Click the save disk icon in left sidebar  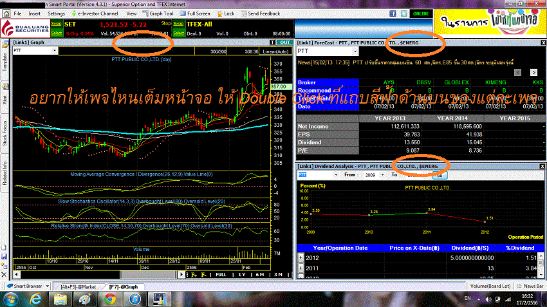click(5, 257)
